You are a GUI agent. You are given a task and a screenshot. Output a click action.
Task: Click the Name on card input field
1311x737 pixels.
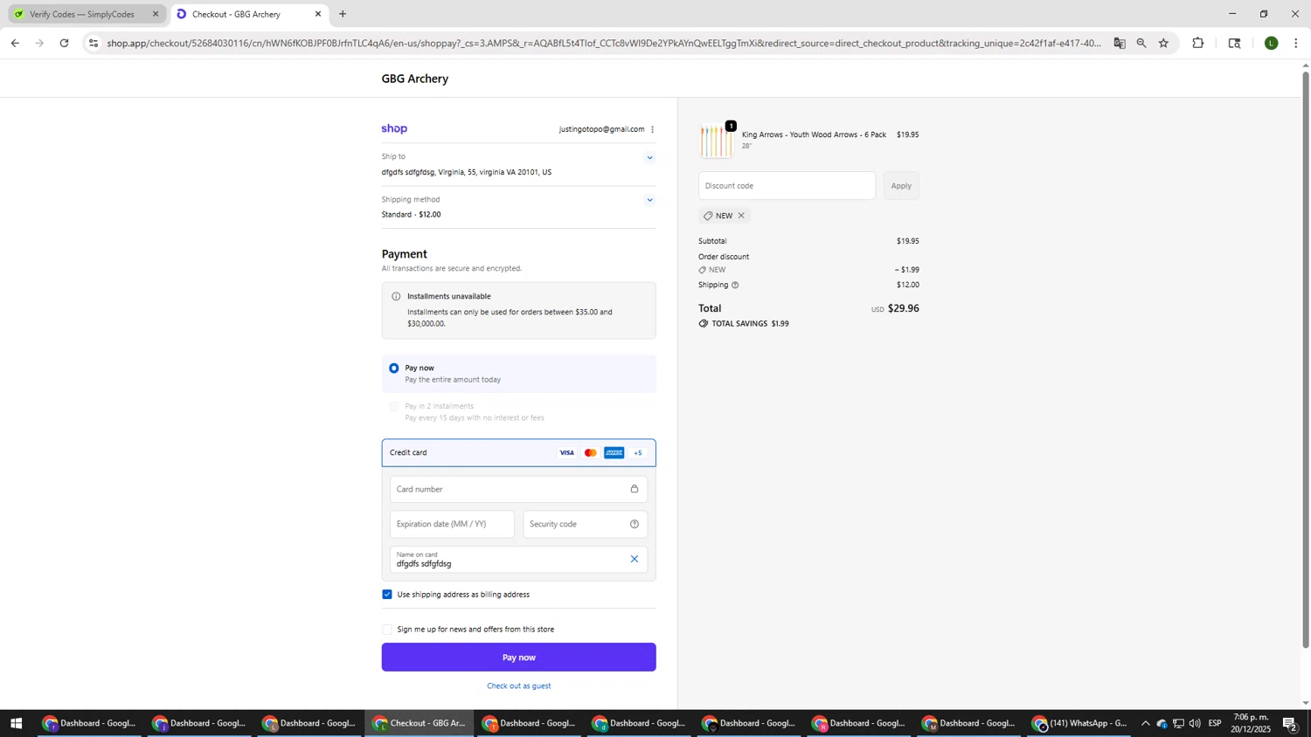tap(519, 559)
